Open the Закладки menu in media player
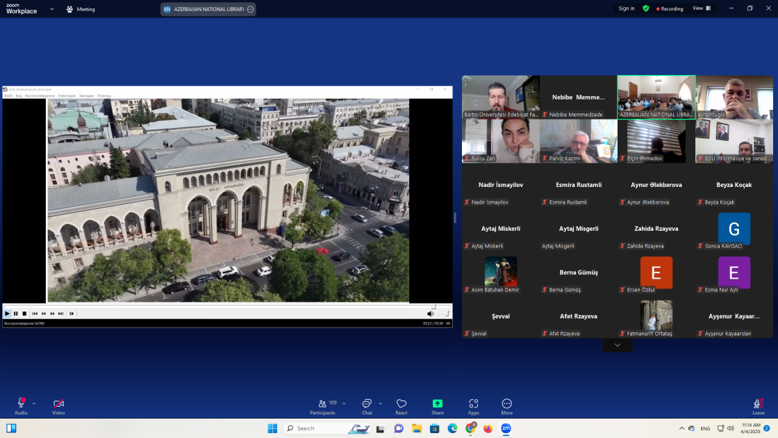This screenshot has height=438, width=778. (86, 96)
